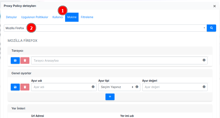Go to the Filtreleme tab

click(87, 17)
